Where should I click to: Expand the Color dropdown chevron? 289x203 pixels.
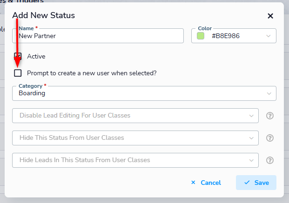click(269, 36)
